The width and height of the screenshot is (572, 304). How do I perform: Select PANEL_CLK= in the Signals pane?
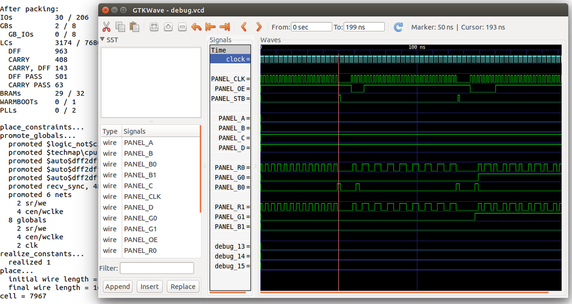point(230,79)
